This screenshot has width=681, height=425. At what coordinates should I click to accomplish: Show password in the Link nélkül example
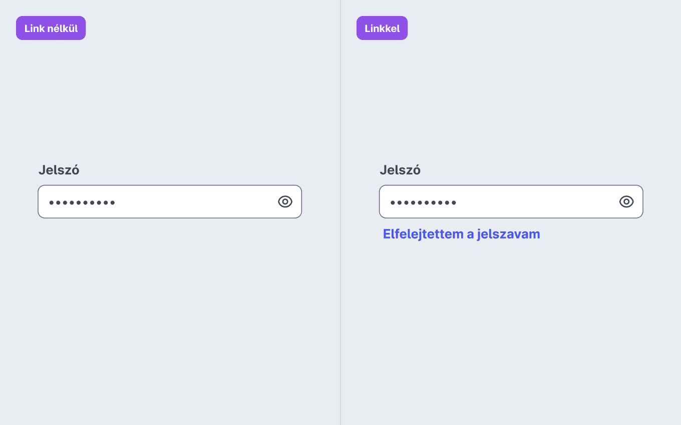(285, 201)
